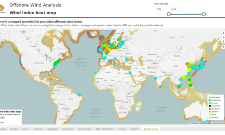This screenshot has height=135, width=225.
Task: Edit the start year 2000 input box
Action: click(x=162, y=9)
